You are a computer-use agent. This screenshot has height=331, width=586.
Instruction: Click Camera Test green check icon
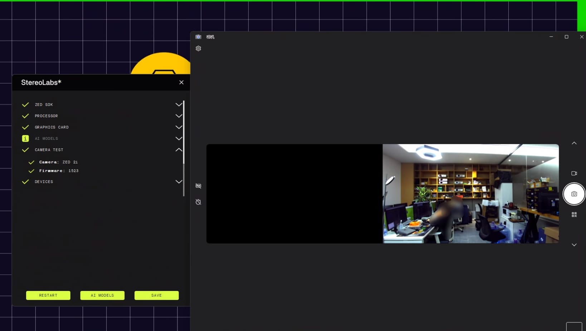pos(25,150)
